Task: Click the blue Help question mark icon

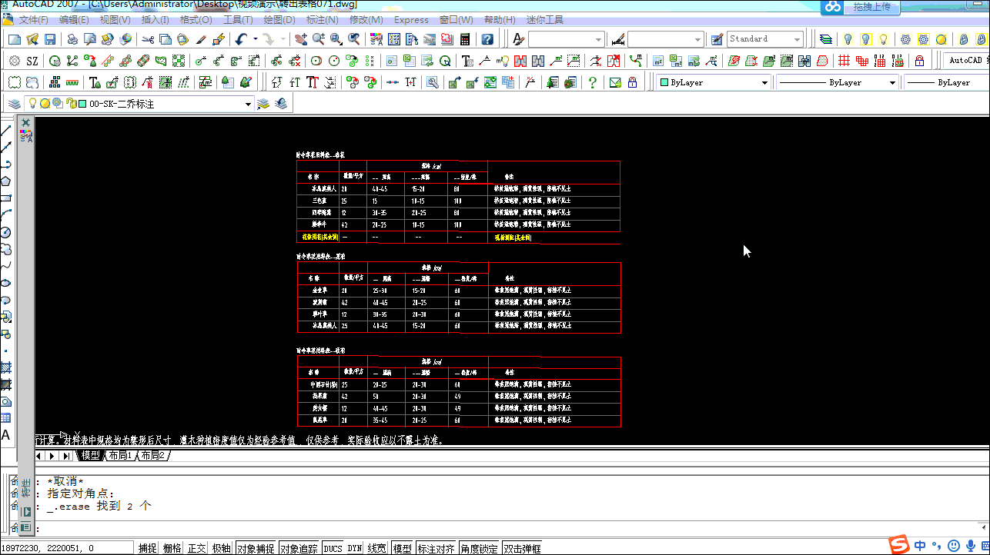Action: (x=487, y=39)
